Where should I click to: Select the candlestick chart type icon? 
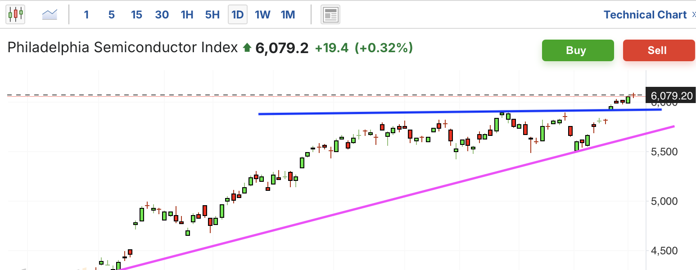coord(15,15)
